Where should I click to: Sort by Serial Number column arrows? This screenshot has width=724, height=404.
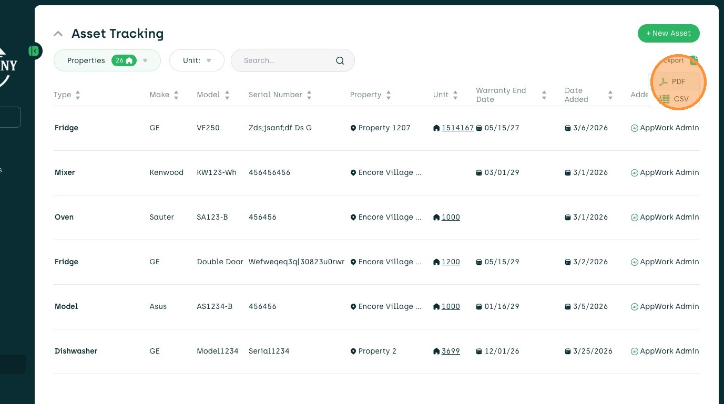pos(309,95)
